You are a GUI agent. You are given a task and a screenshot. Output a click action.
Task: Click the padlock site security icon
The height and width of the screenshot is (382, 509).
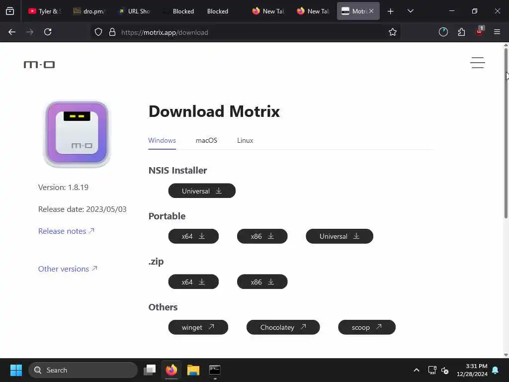click(112, 32)
